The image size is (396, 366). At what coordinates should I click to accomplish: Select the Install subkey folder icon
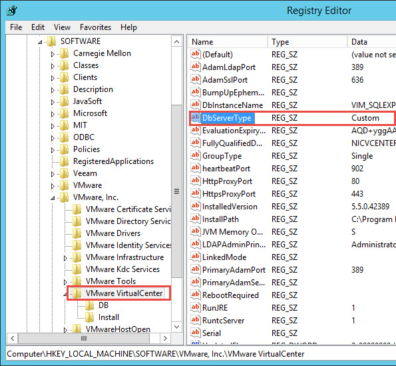[89, 317]
